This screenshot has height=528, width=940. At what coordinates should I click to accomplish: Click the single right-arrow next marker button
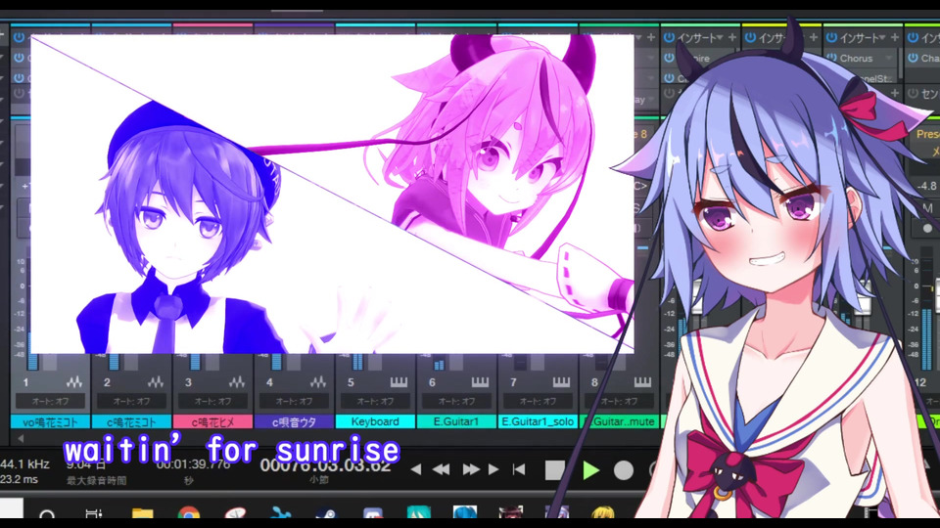(493, 470)
